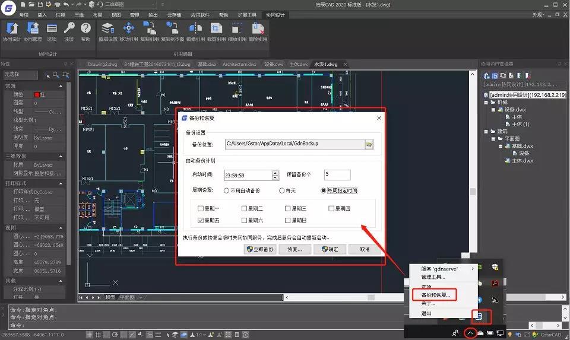Image resolution: width=570 pixels, height=340 pixels.
Task: Click the browse folder icon beside backup path
Action: pos(369,144)
